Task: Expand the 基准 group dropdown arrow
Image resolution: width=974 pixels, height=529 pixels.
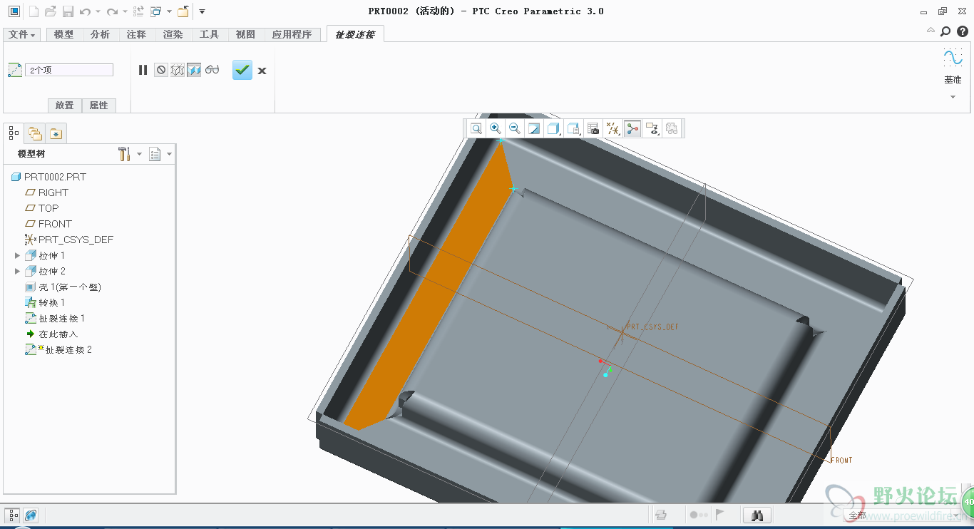Action: (x=953, y=97)
